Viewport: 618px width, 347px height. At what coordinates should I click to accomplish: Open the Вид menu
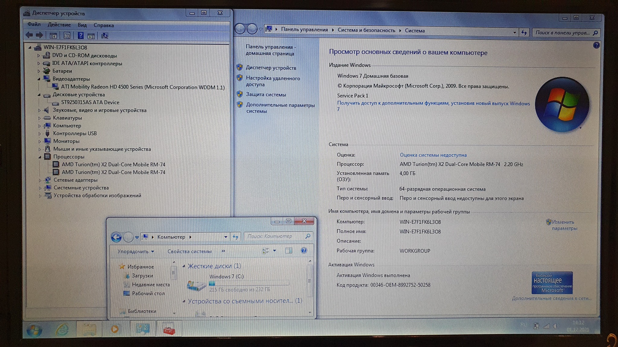coord(82,25)
